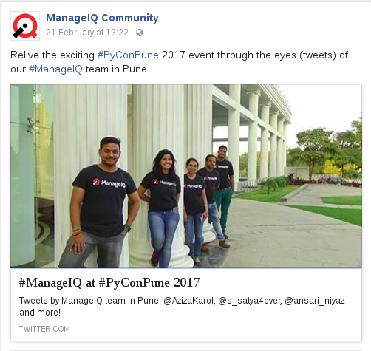Click the @AzizaKarol mention text
371x351 pixels.
189,301
